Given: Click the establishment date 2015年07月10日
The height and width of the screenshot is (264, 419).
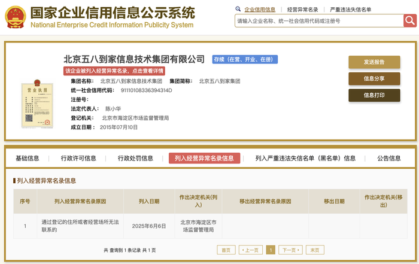Looking at the screenshot, I should point(119,127).
